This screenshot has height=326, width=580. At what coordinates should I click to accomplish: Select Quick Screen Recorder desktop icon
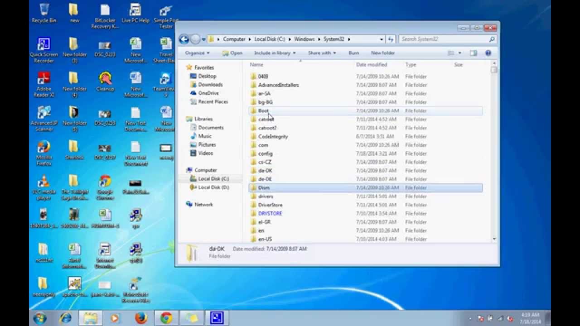click(44, 50)
